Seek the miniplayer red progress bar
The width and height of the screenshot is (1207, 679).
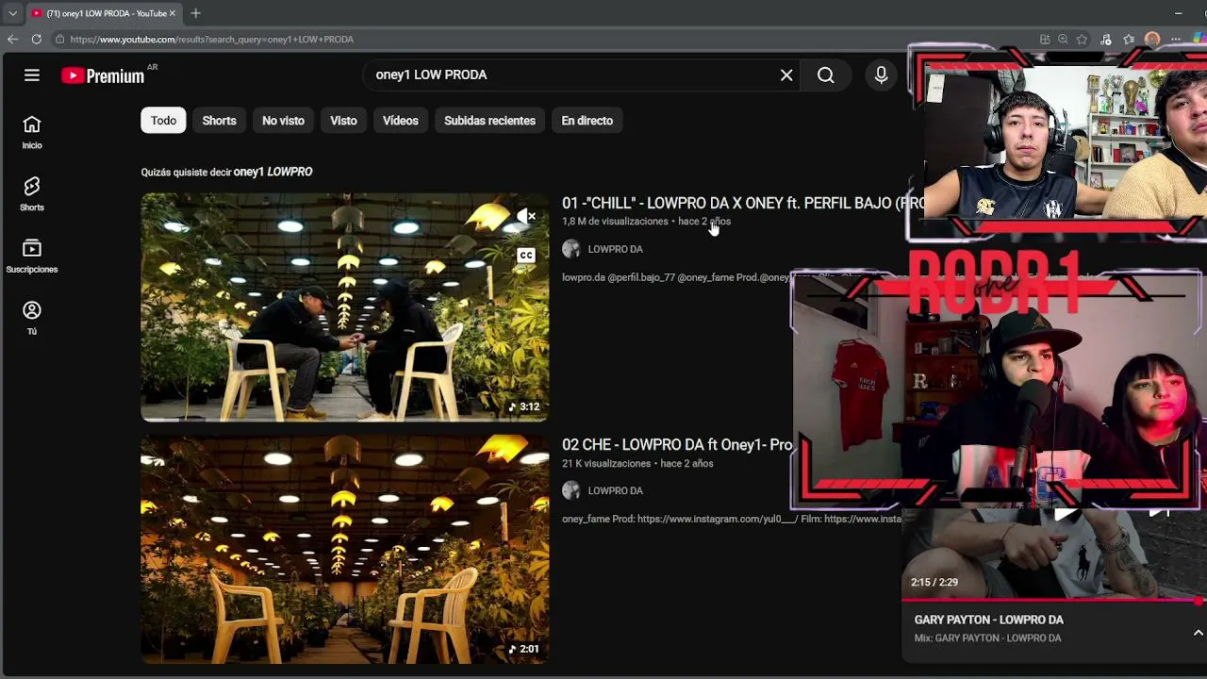coord(1053,600)
